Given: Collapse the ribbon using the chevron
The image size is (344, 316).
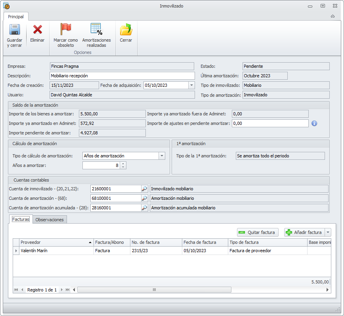Looking at the screenshot, I should [x=333, y=17].
